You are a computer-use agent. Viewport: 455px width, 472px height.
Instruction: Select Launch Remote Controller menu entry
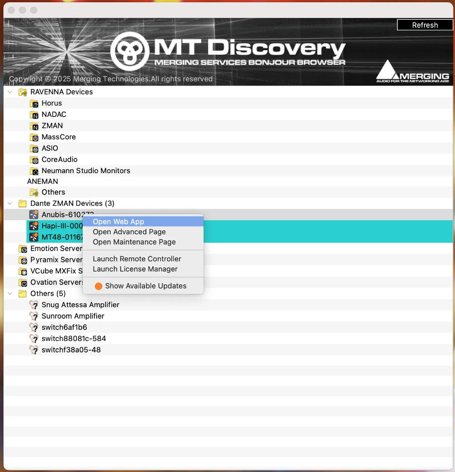143,259
